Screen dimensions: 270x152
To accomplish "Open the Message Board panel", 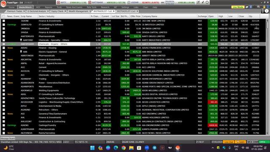I will (x=8, y=138).
